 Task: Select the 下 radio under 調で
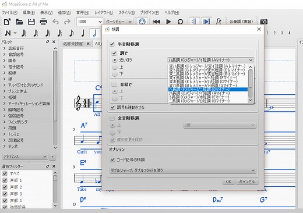click(115, 74)
